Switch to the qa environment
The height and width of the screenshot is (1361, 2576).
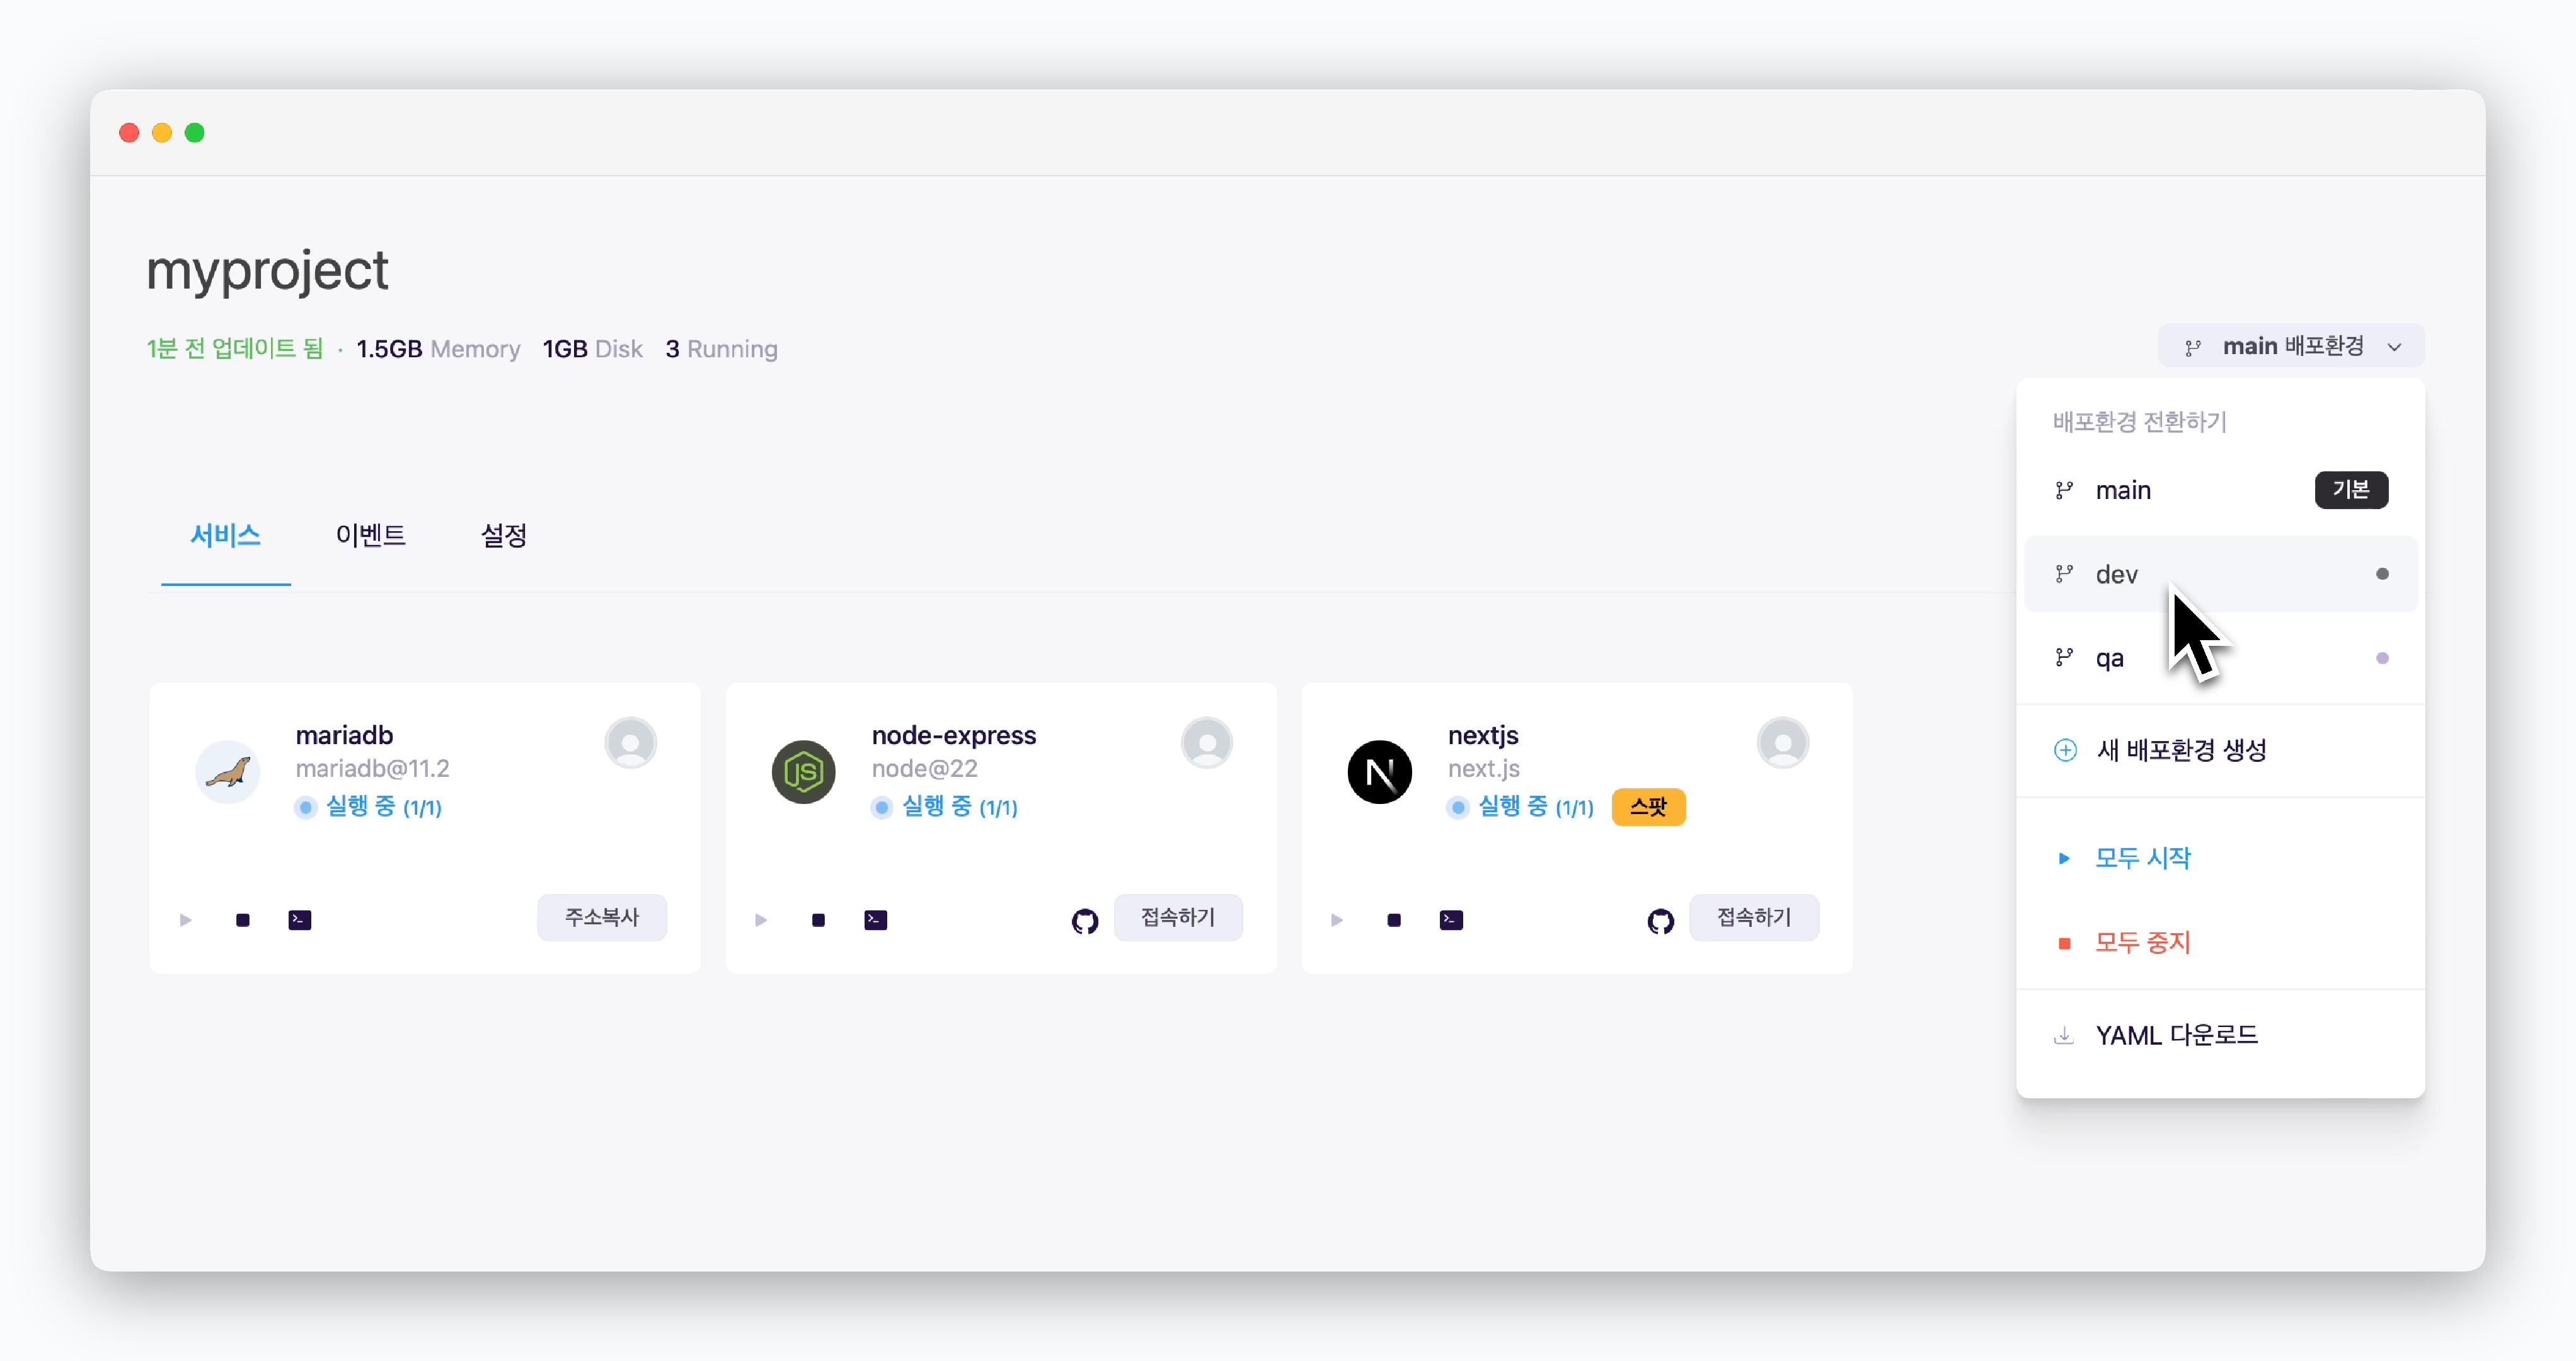[2109, 658]
